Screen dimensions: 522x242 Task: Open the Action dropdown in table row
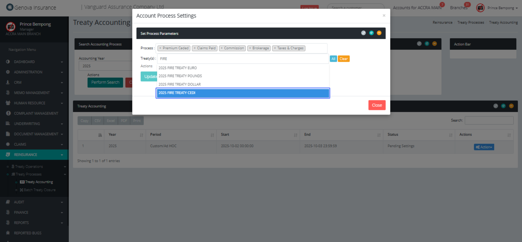(x=484, y=147)
